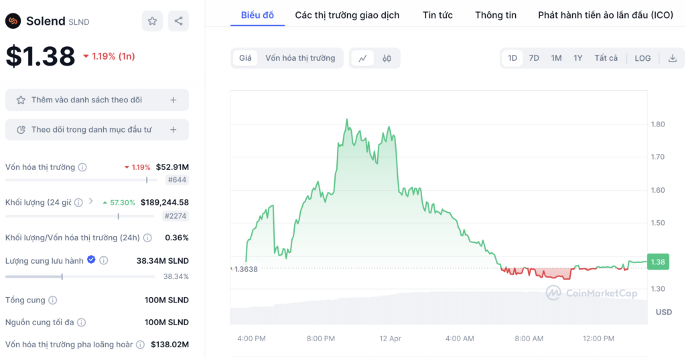Click the SLND ticker symbol
The width and height of the screenshot is (686, 358).
pos(79,22)
